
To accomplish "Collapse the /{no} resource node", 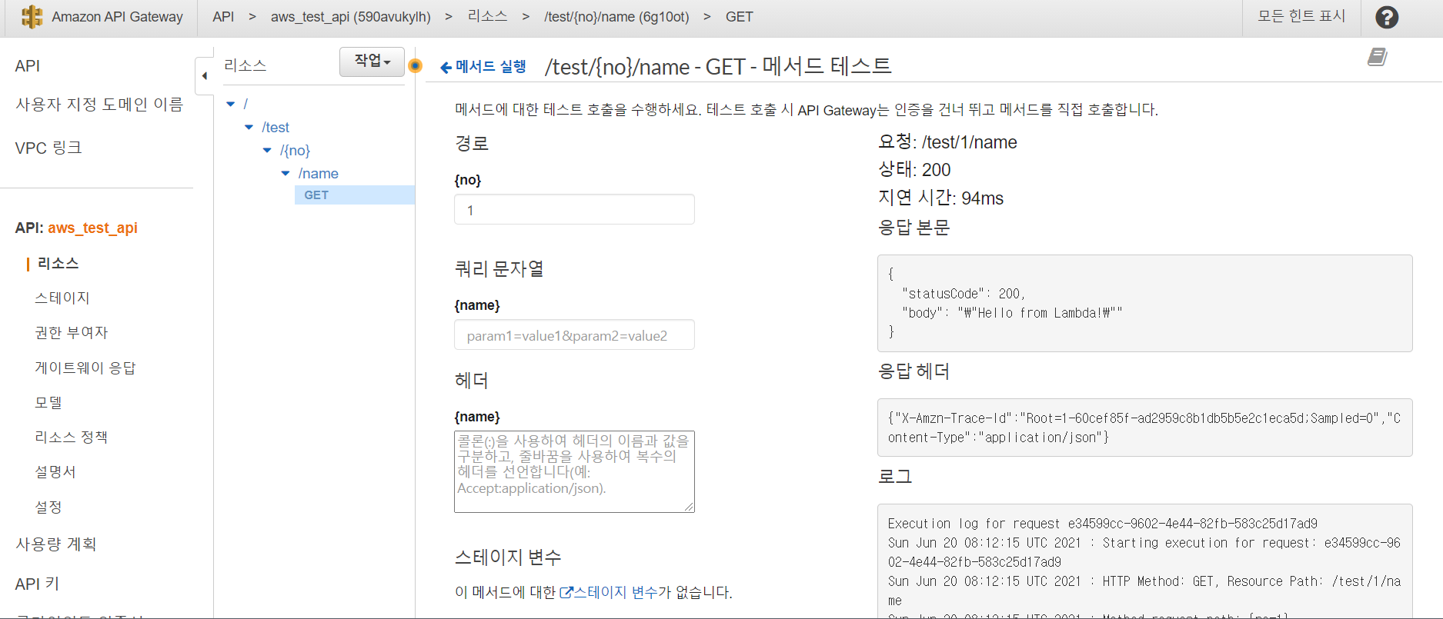I will click(267, 150).
